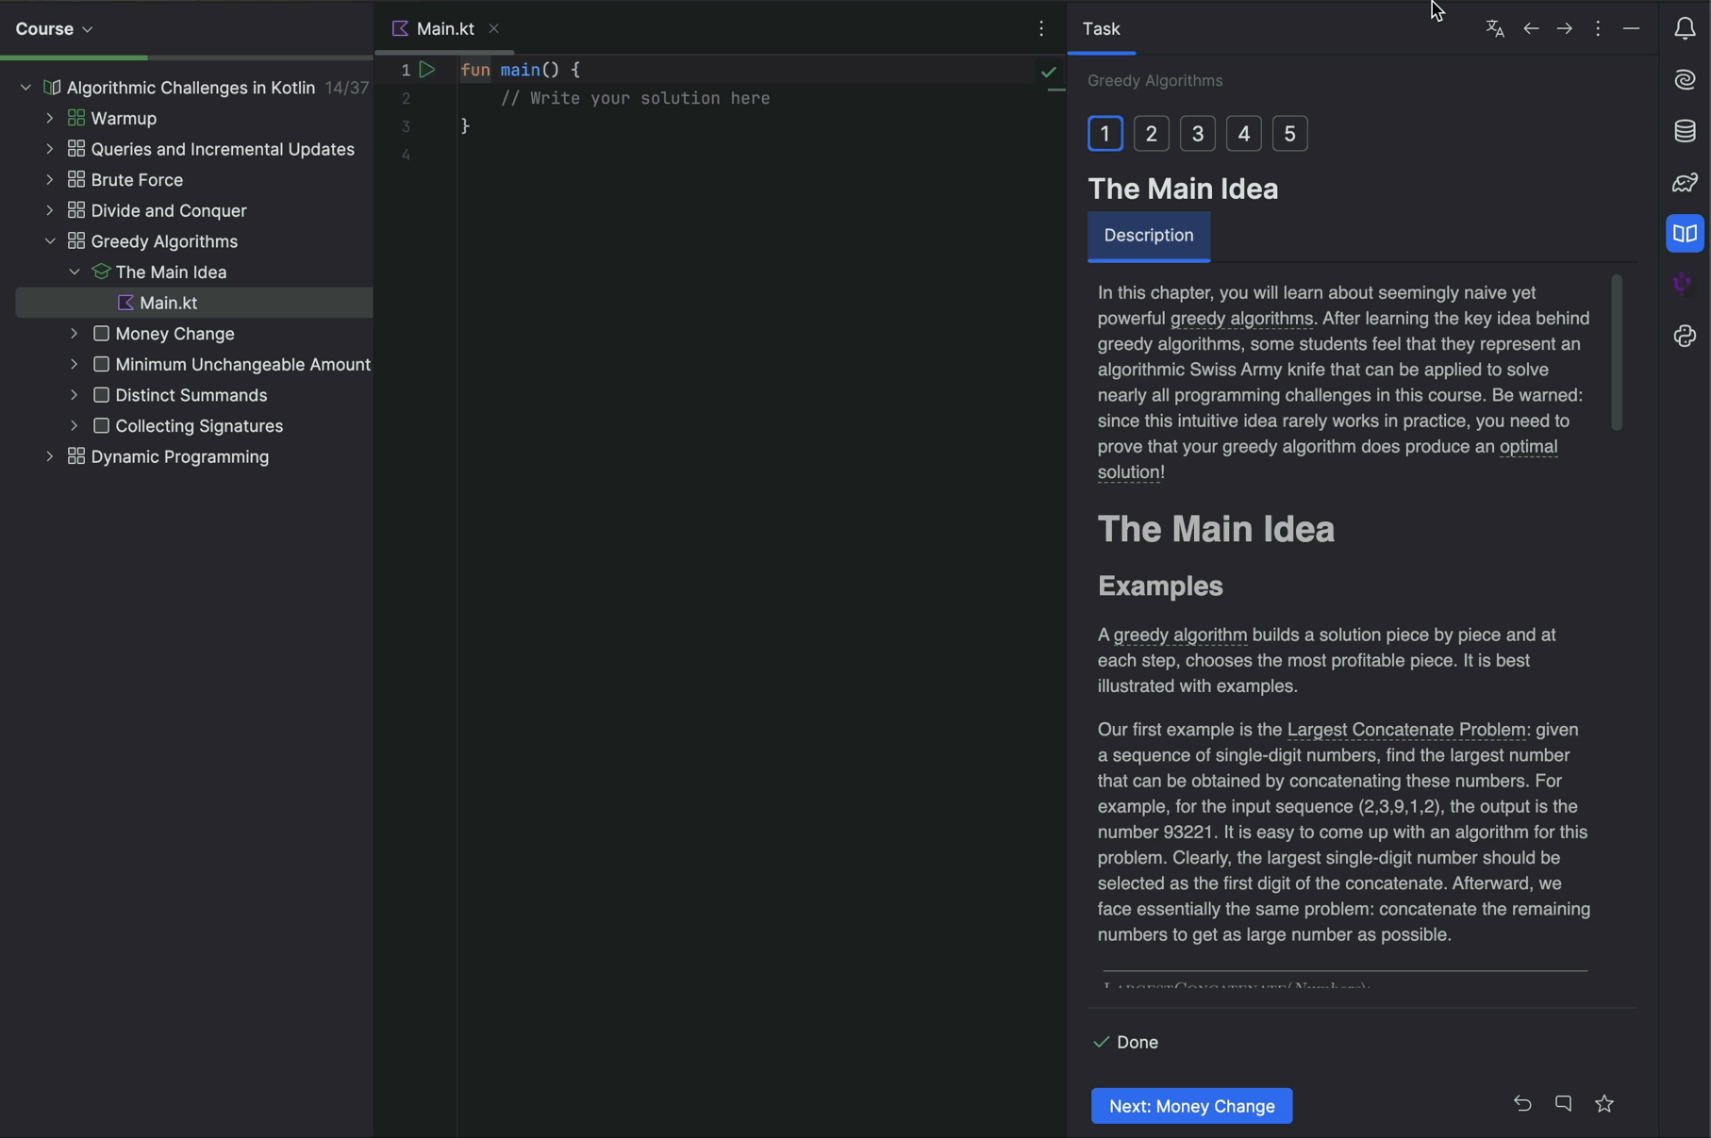This screenshot has height=1138, width=1711.
Task: Click the Dynamic Programming section icon
Action: 76,456
